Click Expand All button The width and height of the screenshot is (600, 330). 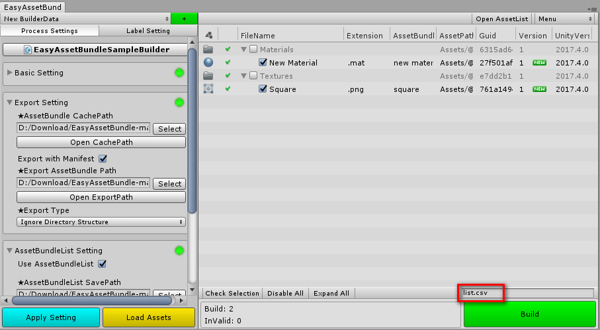coord(331,293)
